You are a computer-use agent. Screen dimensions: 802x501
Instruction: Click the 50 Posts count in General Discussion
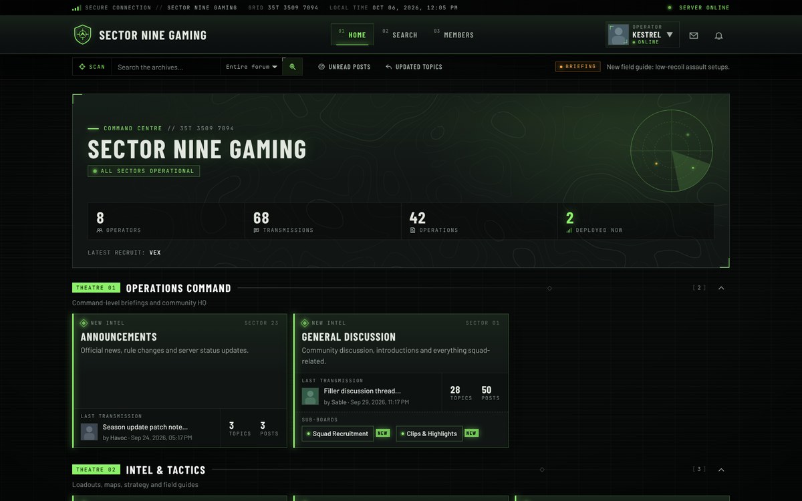coord(491,393)
